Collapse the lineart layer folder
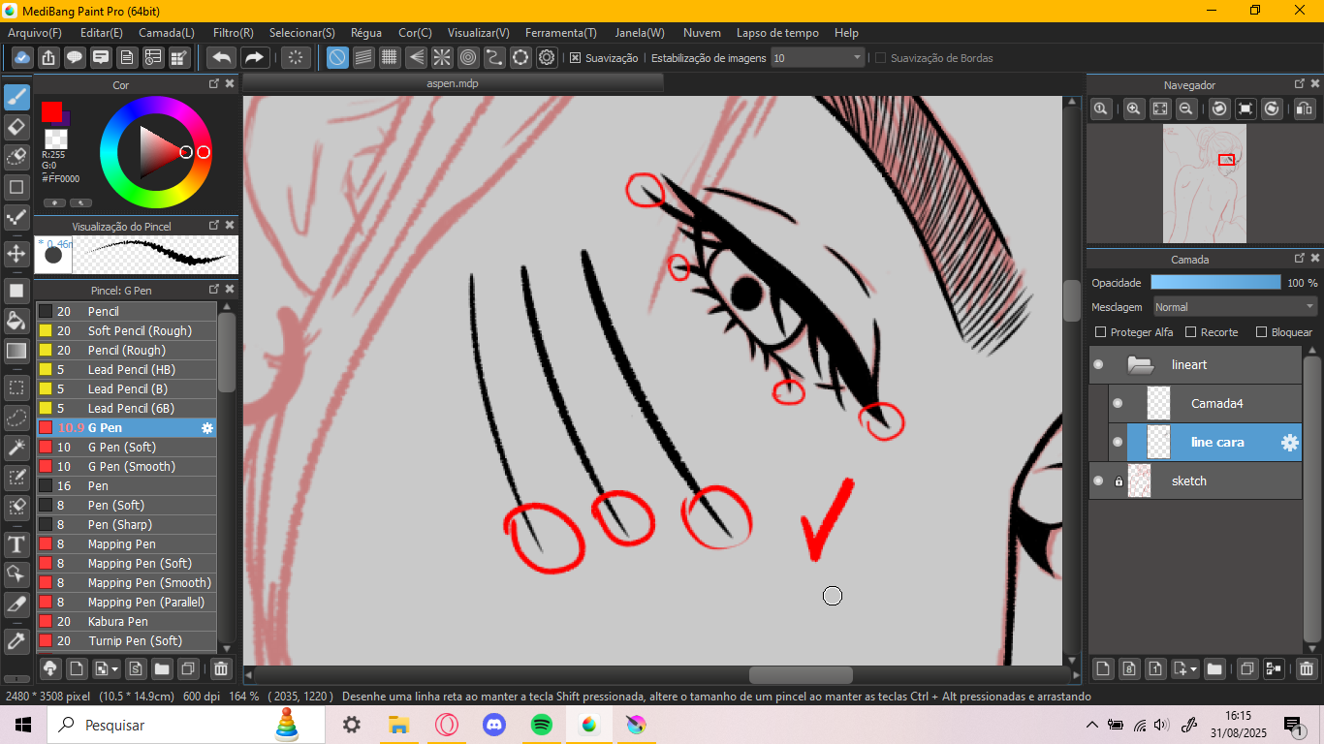This screenshot has width=1324, height=744. (x=1140, y=364)
